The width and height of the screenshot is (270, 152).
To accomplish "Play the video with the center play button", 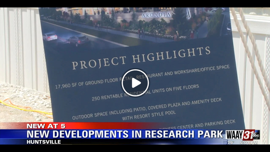I will [135, 83].
